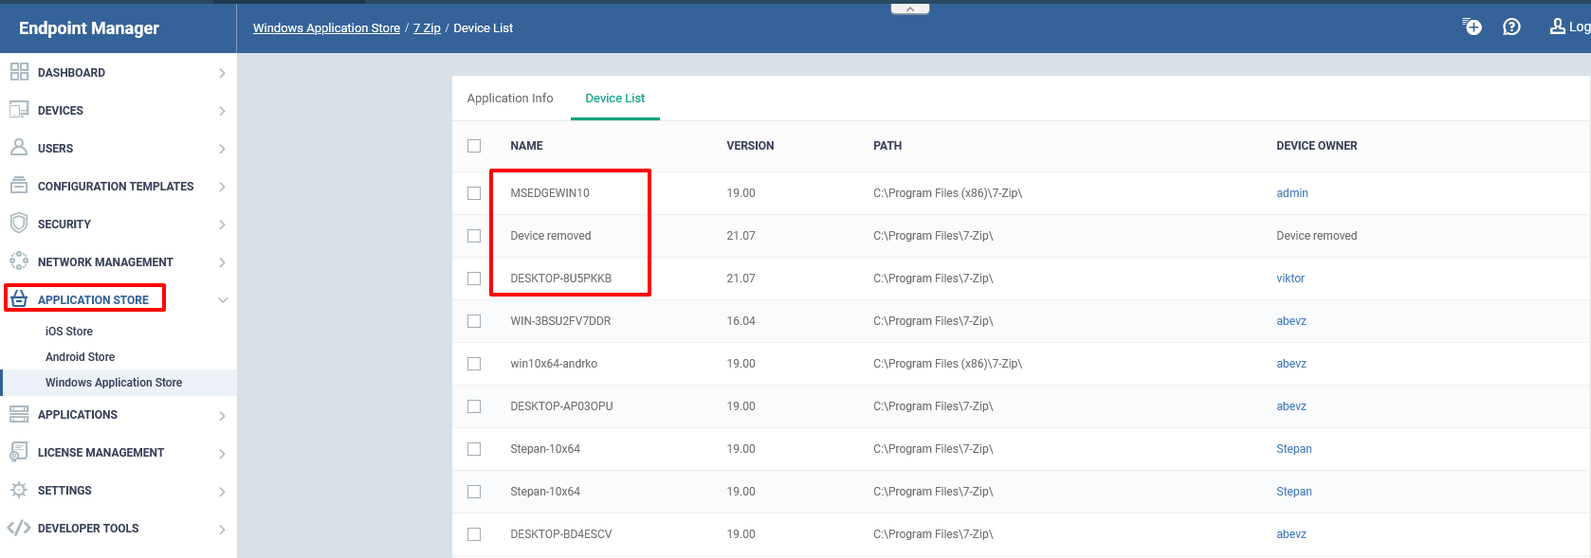Image resolution: width=1591 pixels, height=558 pixels.
Task: Click the C:\Program Files (x86)\7-Zip\ path for MSEDGEWIN10
Action: pyautogui.click(x=947, y=193)
